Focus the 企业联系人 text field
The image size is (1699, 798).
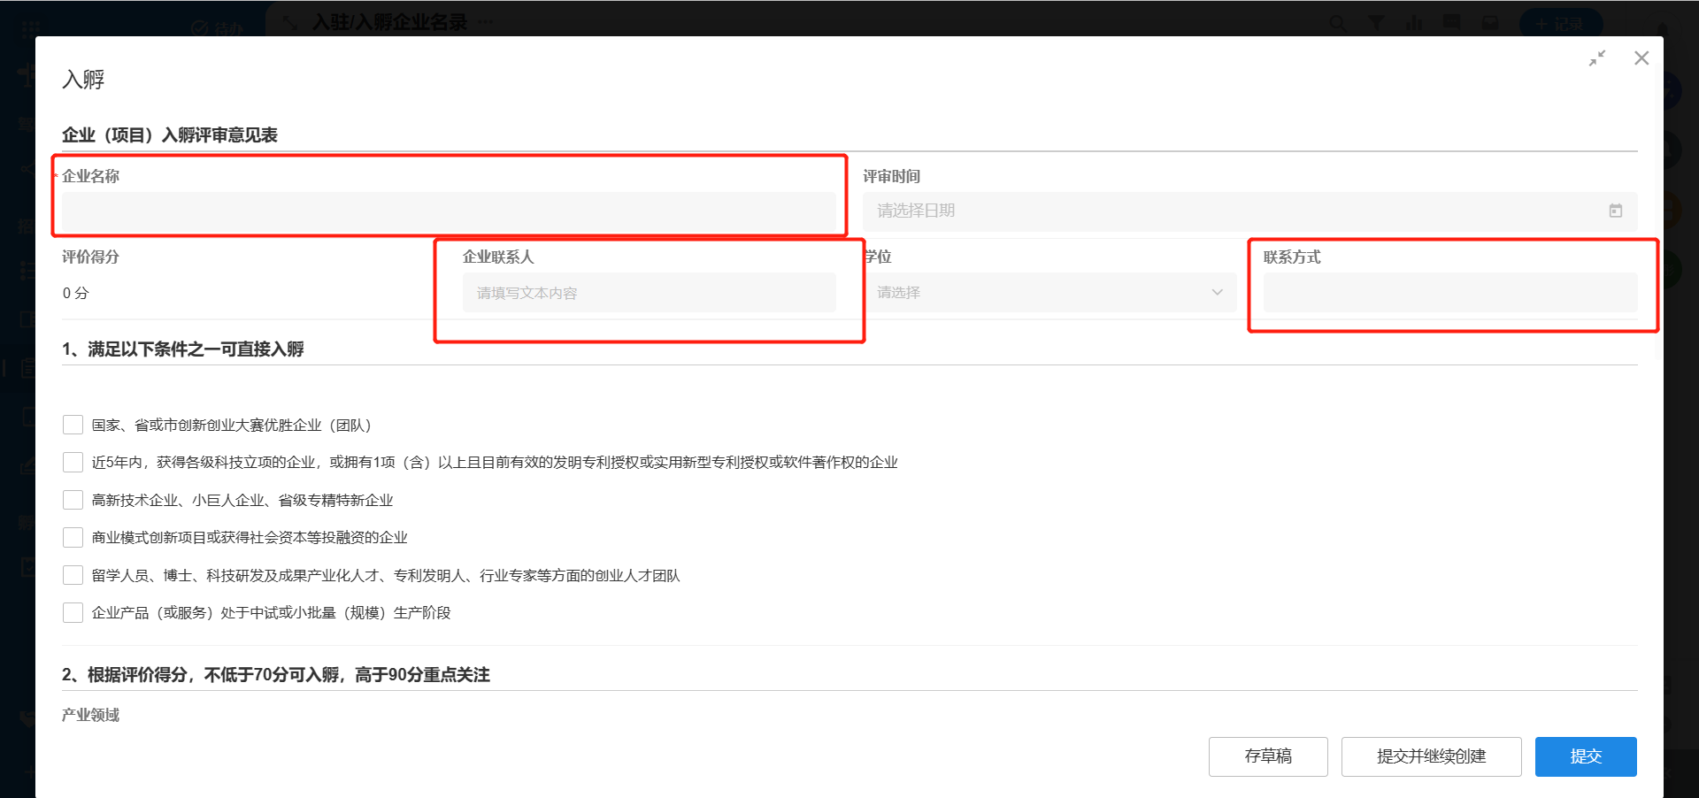tap(649, 293)
